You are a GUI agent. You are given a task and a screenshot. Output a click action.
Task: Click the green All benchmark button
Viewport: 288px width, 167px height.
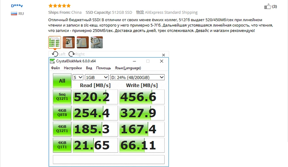pos(62,81)
